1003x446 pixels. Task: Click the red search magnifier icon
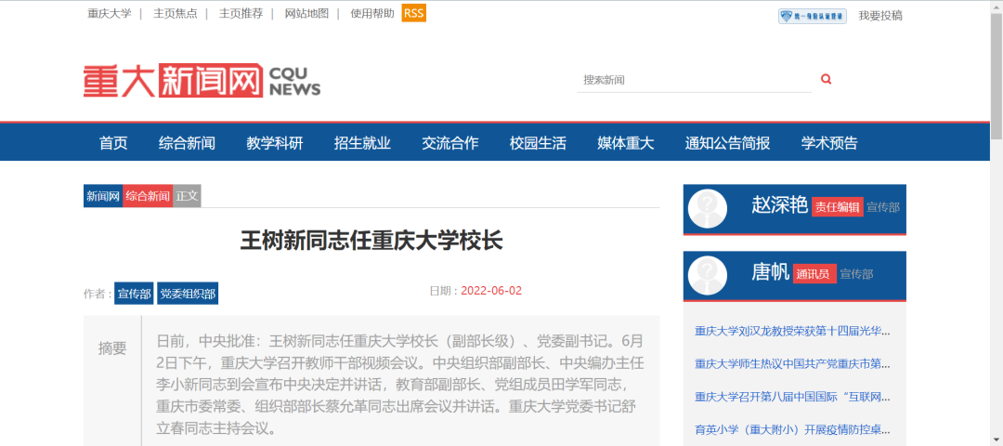(x=826, y=79)
